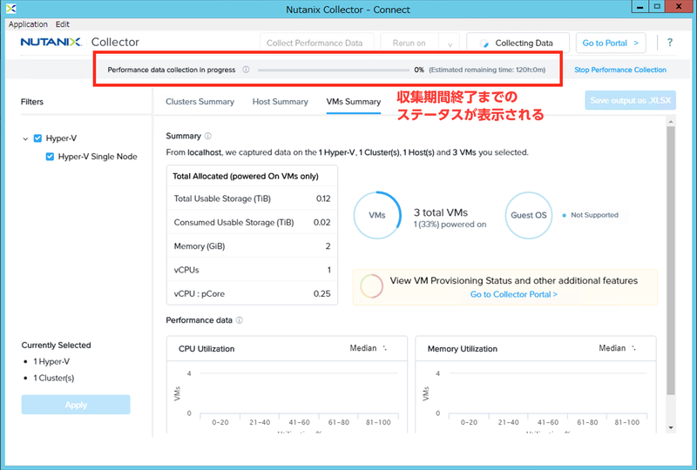This screenshot has width=697, height=470.
Task: Open the Application menu
Action: (x=28, y=24)
